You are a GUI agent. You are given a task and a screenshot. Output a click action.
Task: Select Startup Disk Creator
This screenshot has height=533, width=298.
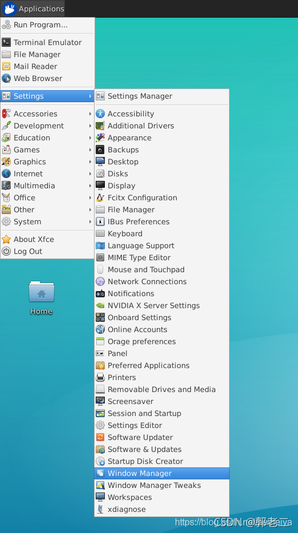click(x=162, y=461)
